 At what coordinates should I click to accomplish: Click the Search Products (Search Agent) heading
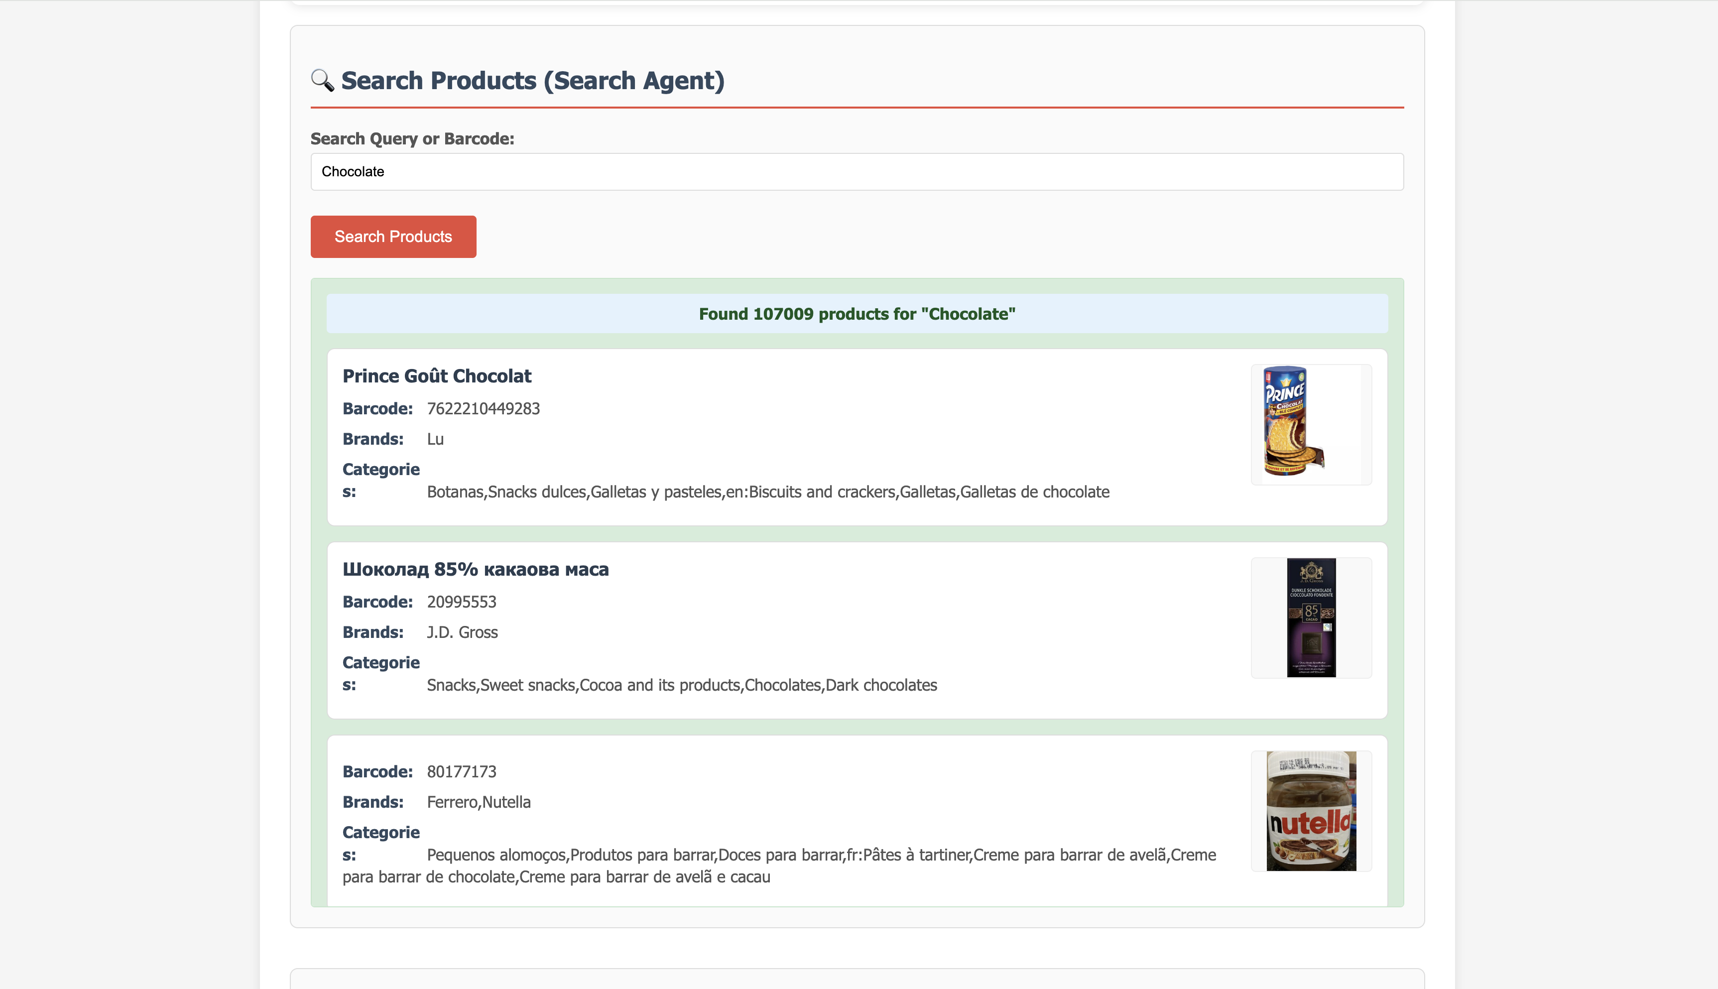point(532,80)
